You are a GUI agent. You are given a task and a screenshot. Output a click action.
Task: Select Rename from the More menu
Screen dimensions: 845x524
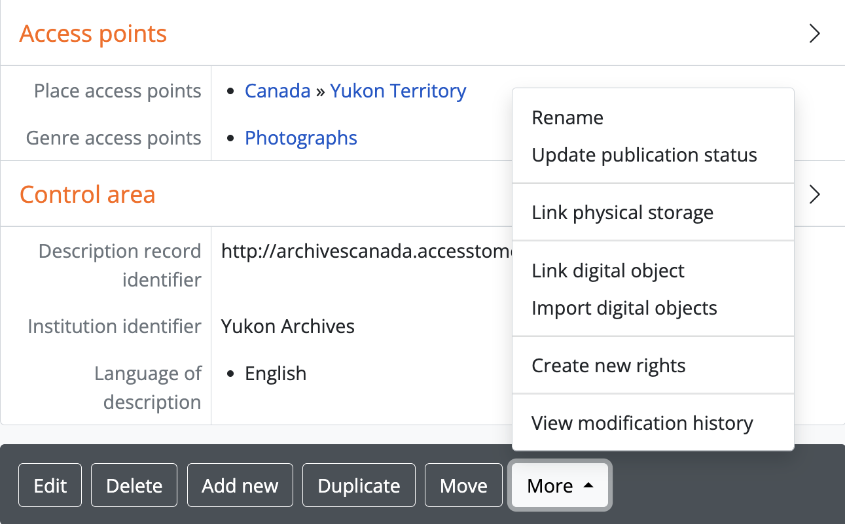pyautogui.click(x=567, y=118)
